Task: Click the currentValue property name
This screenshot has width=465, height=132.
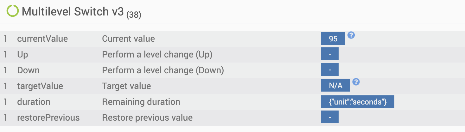Action: pos(42,39)
